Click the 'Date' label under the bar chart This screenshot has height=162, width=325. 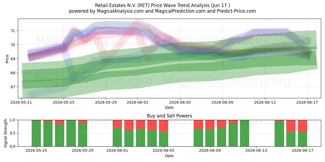169,156
